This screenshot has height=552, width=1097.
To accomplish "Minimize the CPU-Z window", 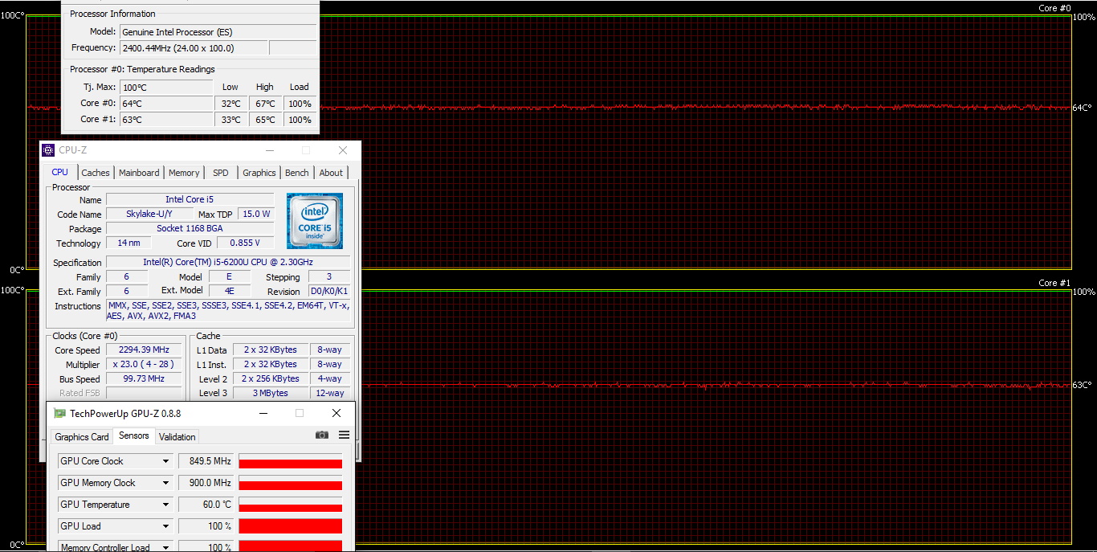I will click(269, 150).
